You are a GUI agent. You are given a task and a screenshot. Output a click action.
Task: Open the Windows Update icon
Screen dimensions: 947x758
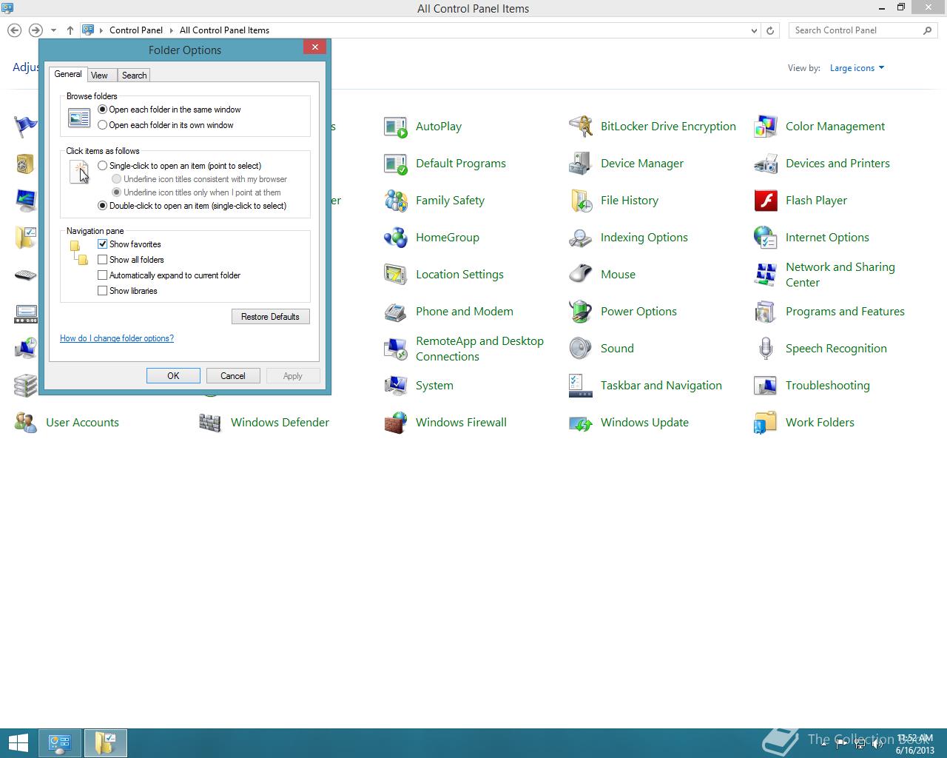pos(581,423)
